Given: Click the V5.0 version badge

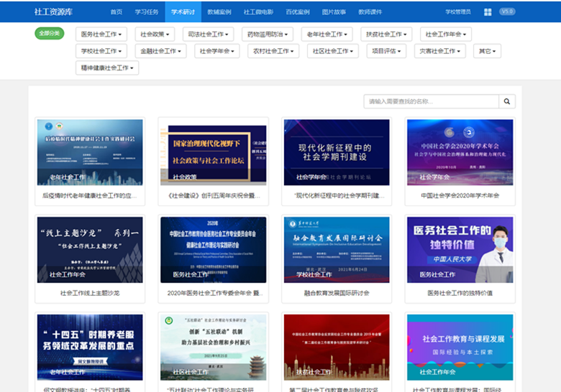Looking at the screenshot, I should 507,11.
